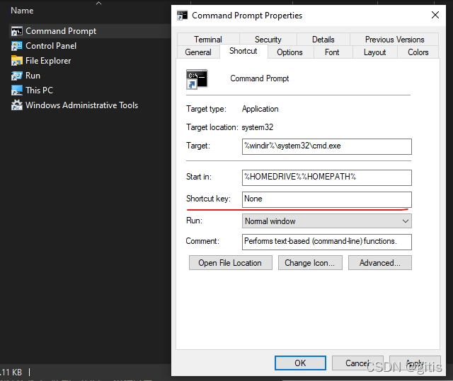
Task: Click the sort arrow above Name column
Action: (99, 3)
